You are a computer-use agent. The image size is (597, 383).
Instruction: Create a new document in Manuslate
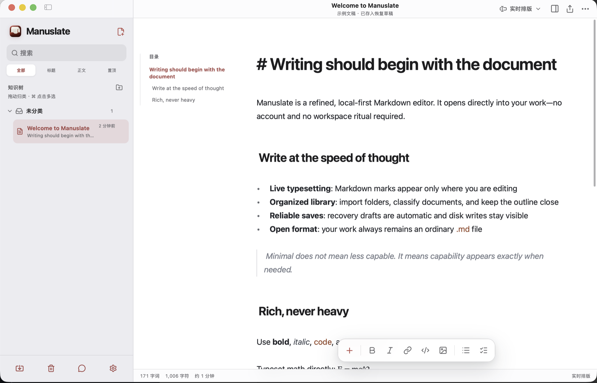121,31
